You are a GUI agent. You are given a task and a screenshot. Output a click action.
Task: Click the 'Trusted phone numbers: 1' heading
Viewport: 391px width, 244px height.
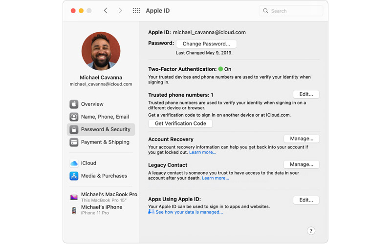click(x=180, y=95)
